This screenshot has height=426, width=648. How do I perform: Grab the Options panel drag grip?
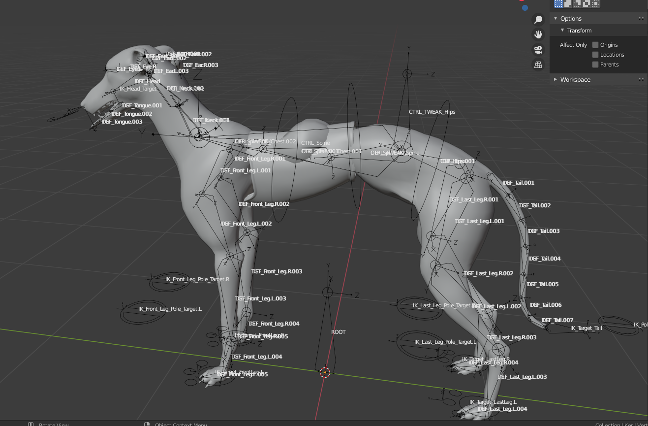pos(642,19)
